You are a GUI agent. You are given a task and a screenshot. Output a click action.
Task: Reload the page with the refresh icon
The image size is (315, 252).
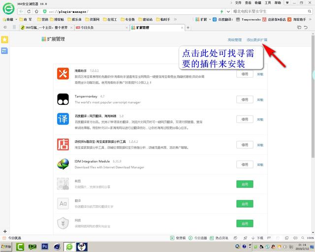(29, 11)
